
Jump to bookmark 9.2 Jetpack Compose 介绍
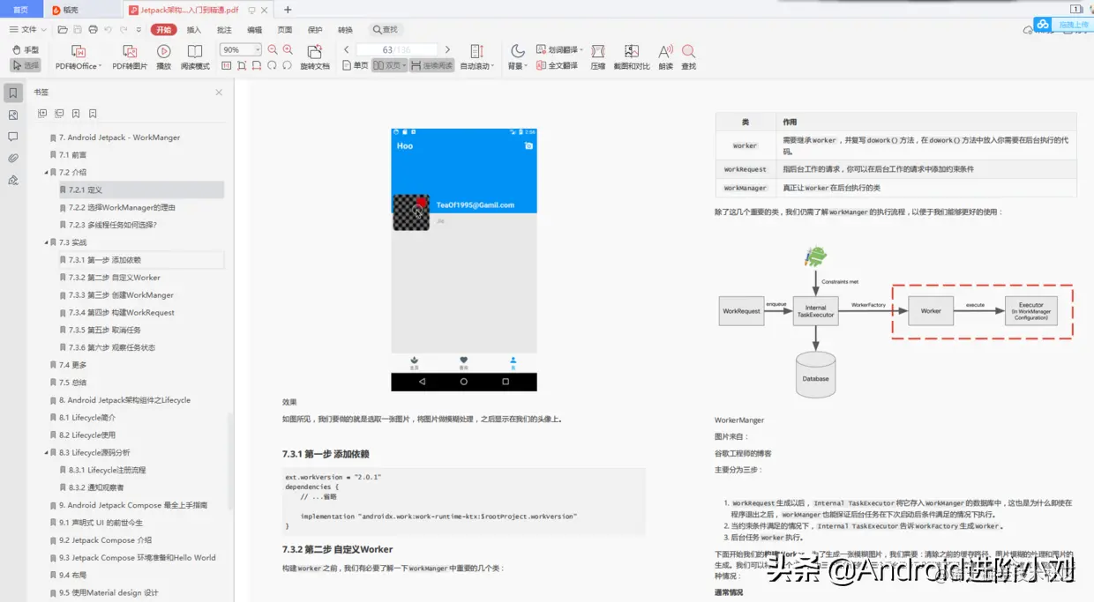tap(105, 540)
